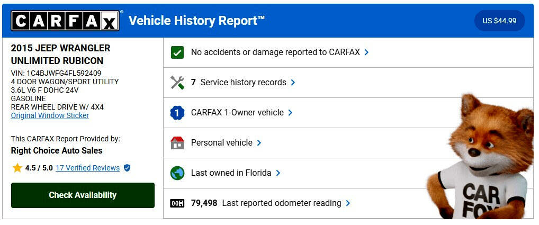The height and width of the screenshot is (225, 539).
Task: Expand Last owned in Florida chevron
Action: (278, 173)
